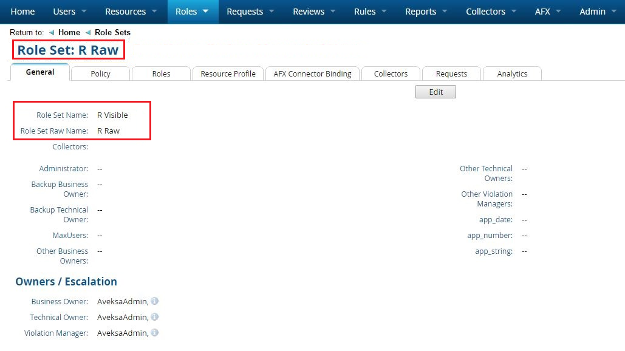Open the Reviews dropdown menu
Screen dimensions: 625x351
(x=314, y=12)
